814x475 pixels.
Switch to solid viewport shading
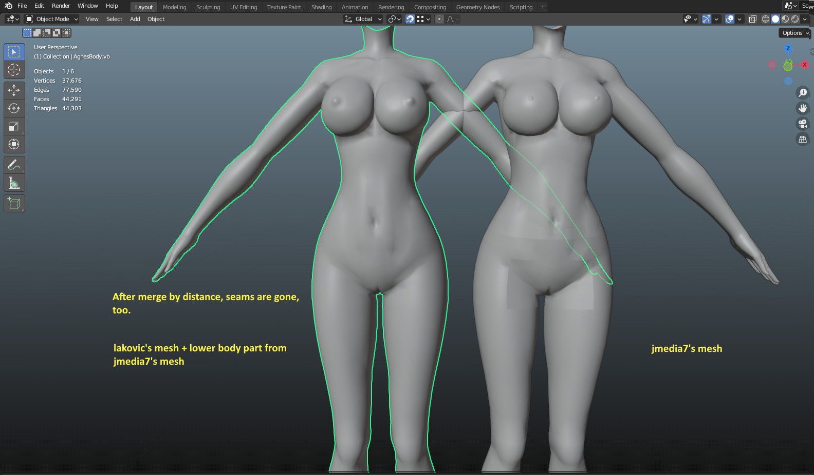tap(775, 19)
